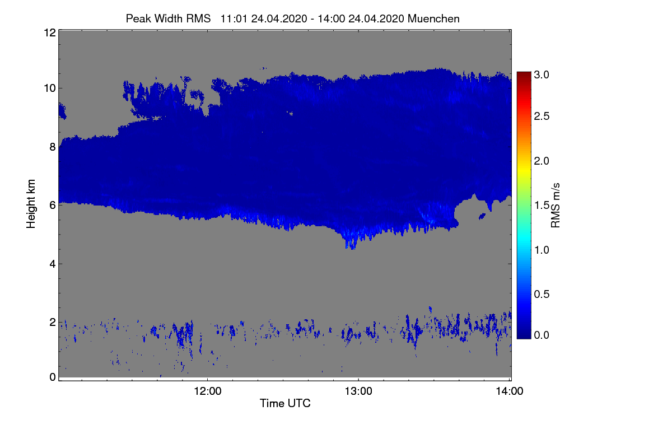Click the plot title "Peak Width RMS"
Screen dimensions: 672x448
point(168,18)
